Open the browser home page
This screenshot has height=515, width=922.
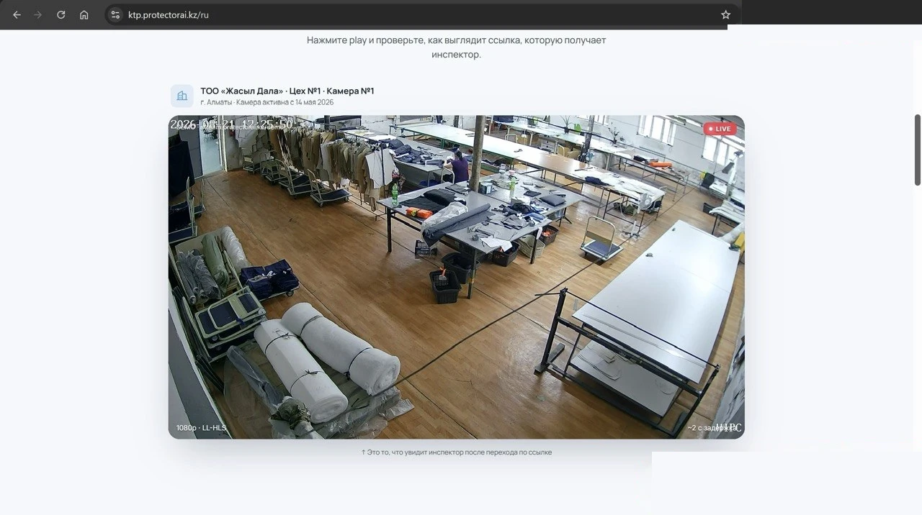pyautogui.click(x=84, y=14)
